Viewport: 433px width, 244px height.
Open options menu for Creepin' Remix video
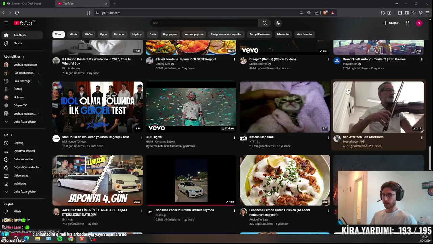point(328,60)
